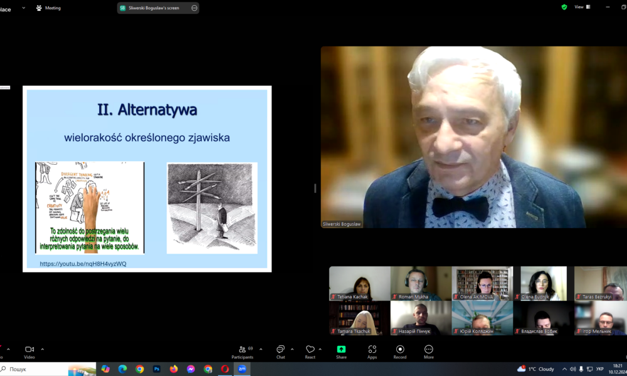Open Opera from the taskbar
This screenshot has width=627, height=376.
(225, 369)
